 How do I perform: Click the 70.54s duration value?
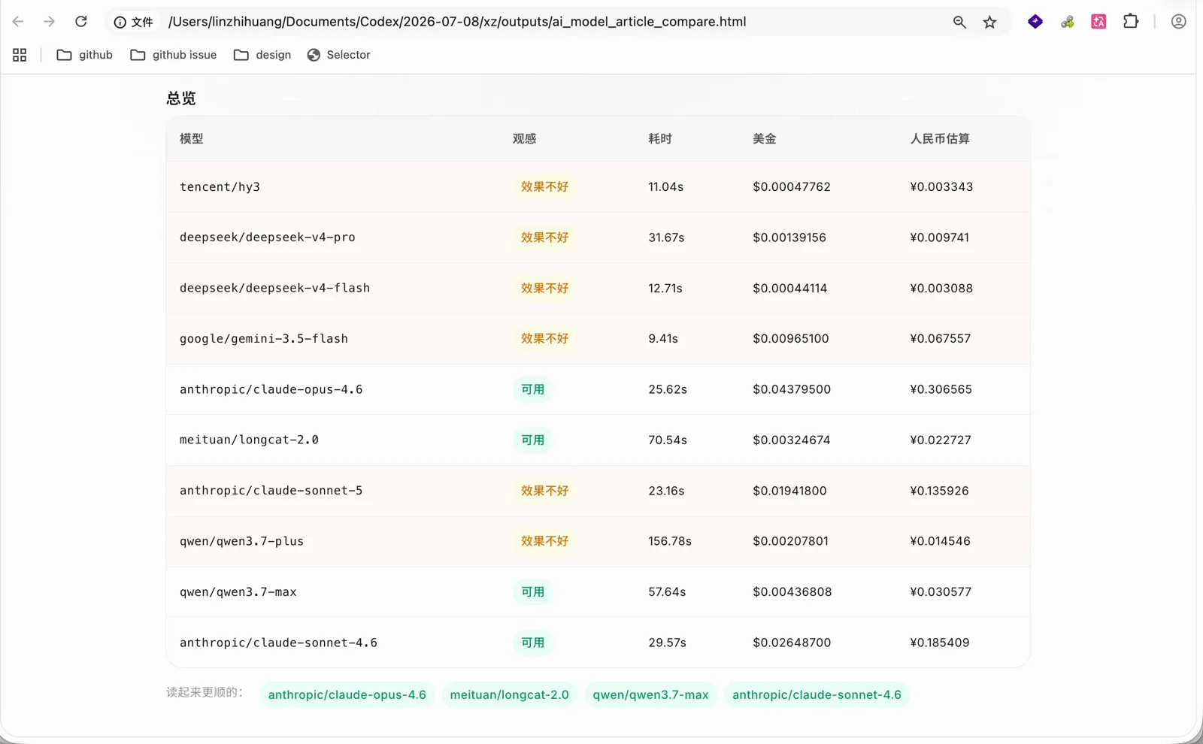click(668, 440)
